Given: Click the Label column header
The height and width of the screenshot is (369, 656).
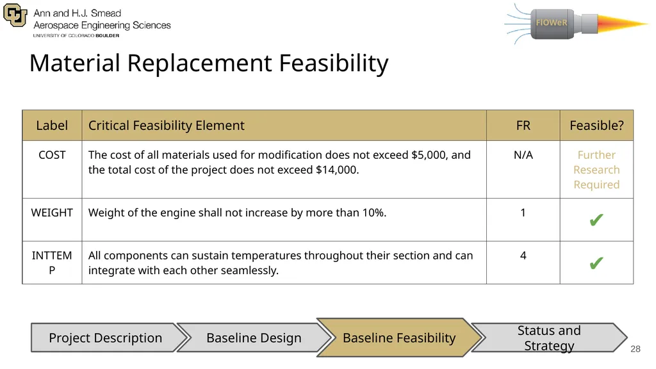Looking at the screenshot, I should point(52,125).
